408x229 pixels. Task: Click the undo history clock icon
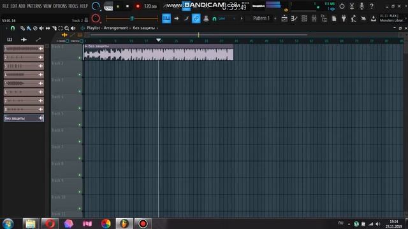click(342, 6)
